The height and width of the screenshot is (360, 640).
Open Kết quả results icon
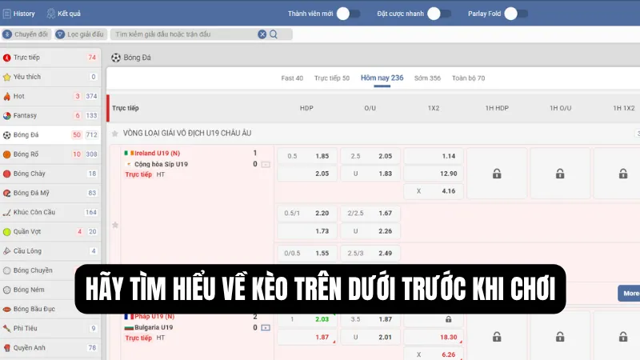pyautogui.click(x=50, y=14)
